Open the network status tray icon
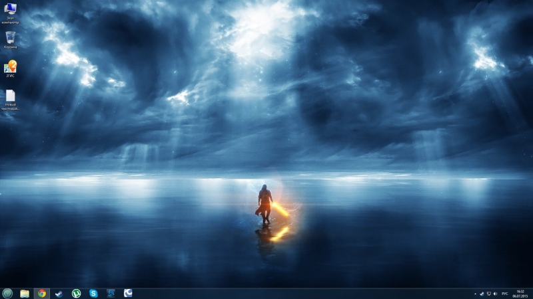Screen dimensions: 533x299 488,294
